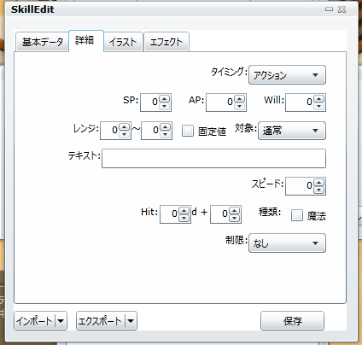The height and width of the screenshot is (345, 362).
Task: Decrease the スピード value with down arrow
Action: [319, 190]
